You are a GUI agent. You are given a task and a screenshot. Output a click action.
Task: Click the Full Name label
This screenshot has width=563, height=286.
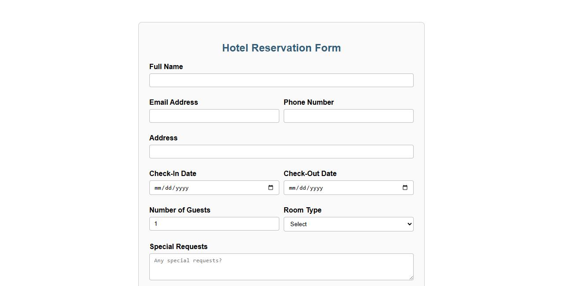click(166, 66)
